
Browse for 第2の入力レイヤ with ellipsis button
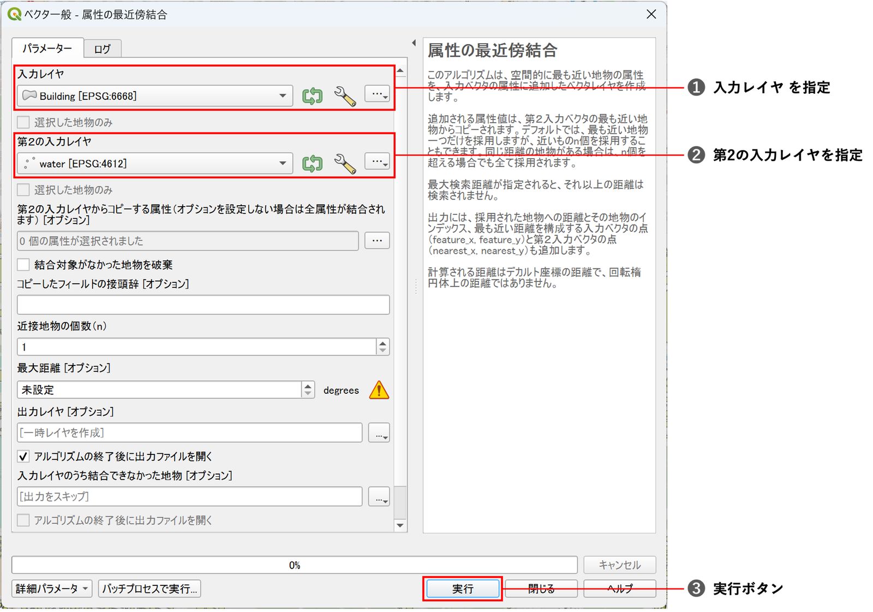tap(377, 162)
